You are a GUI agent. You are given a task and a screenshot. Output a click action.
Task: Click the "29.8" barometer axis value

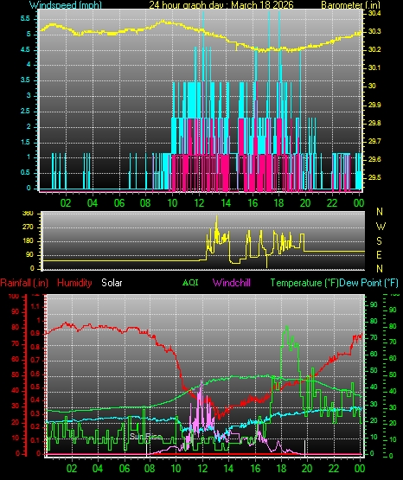pyautogui.click(x=374, y=123)
